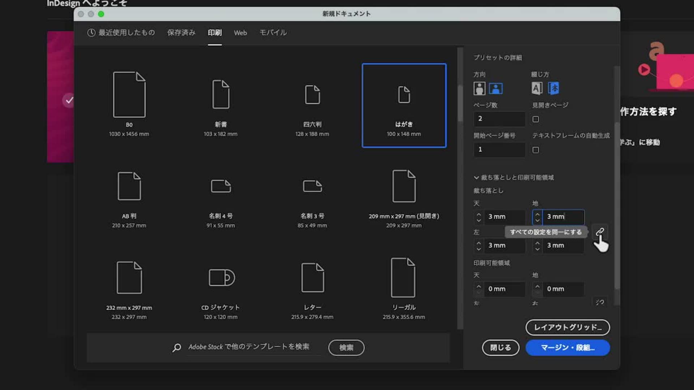Collapse 裁ち落としと印刷可能領域 section
The width and height of the screenshot is (694, 390).
476,178
